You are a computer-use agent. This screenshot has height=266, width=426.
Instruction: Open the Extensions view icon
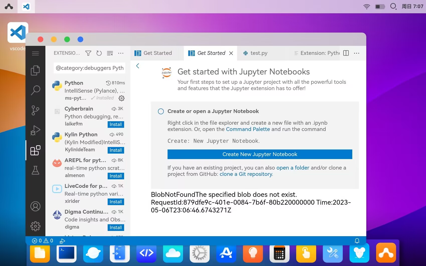[35, 150]
